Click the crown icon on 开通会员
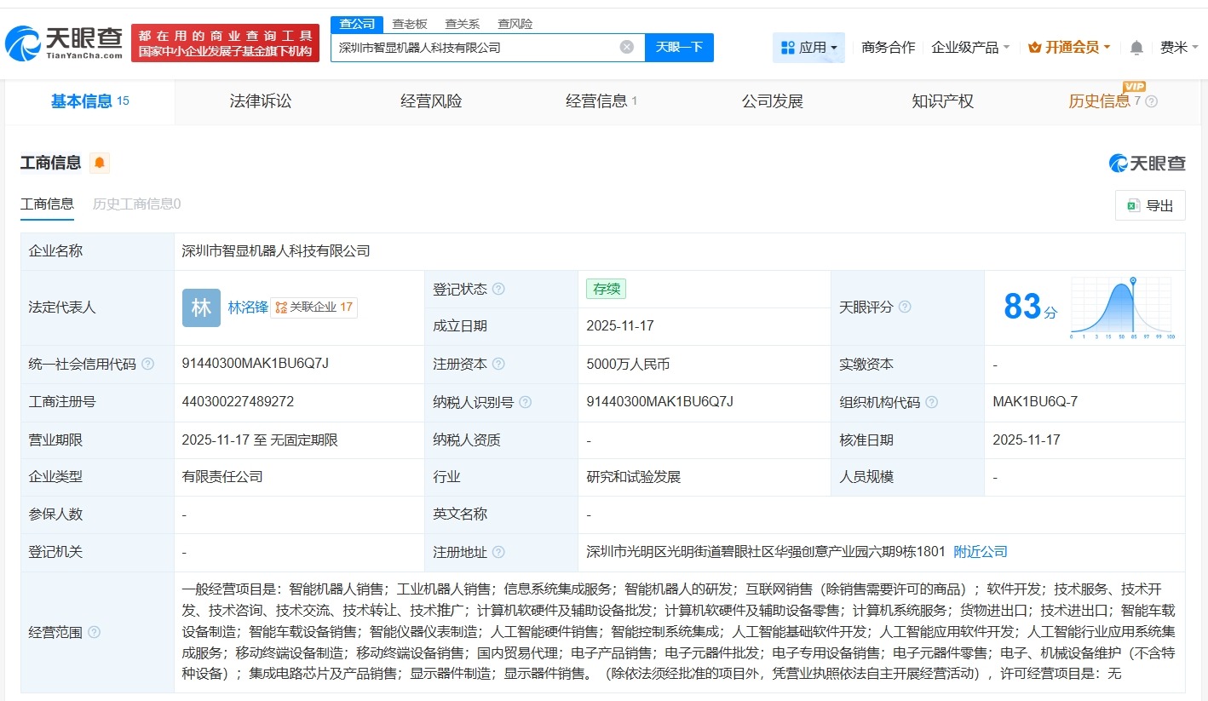 pyautogui.click(x=1036, y=48)
